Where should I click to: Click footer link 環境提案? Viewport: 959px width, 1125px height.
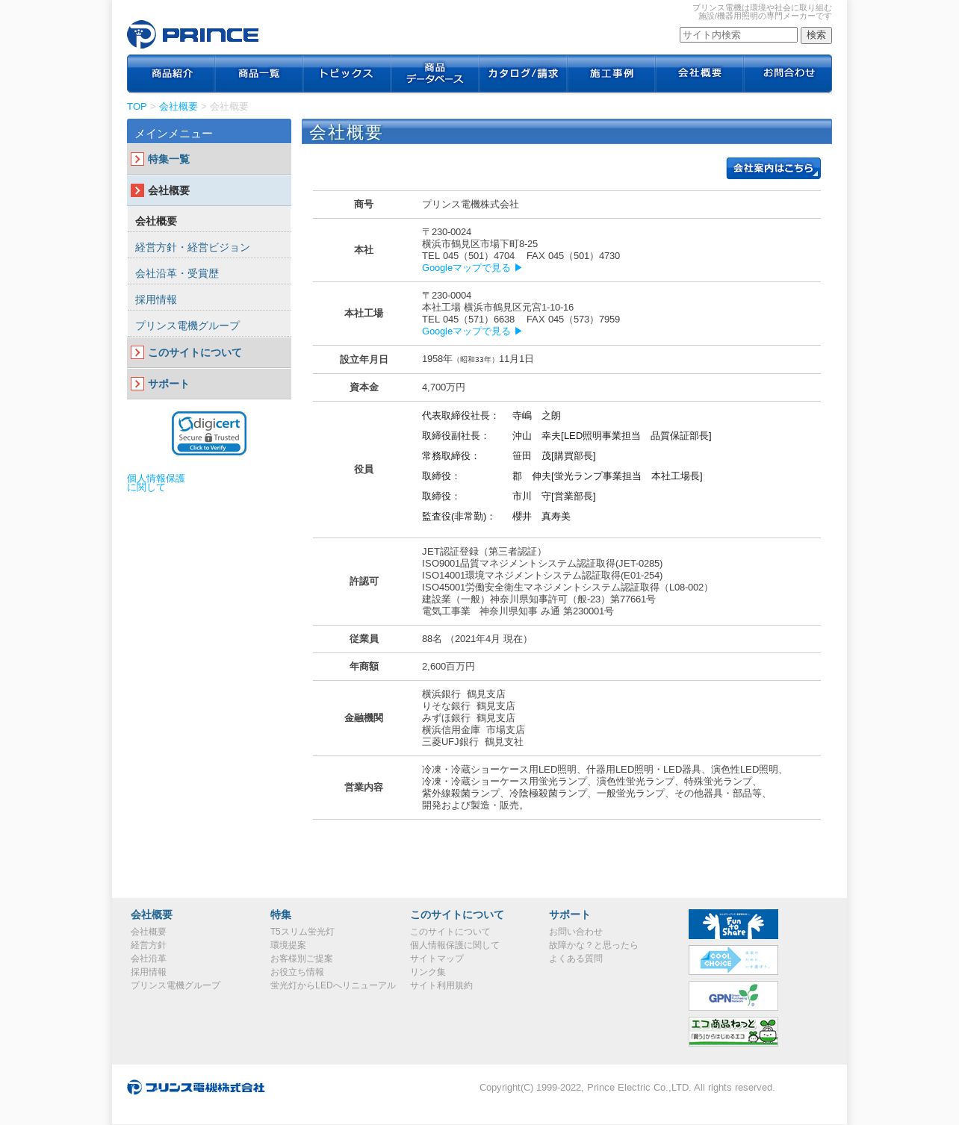coord(288,945)
